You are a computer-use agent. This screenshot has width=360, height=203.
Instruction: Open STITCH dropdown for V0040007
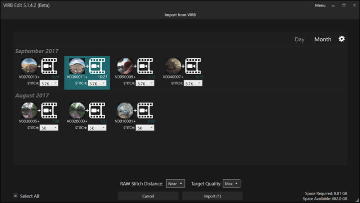point(193,84)
